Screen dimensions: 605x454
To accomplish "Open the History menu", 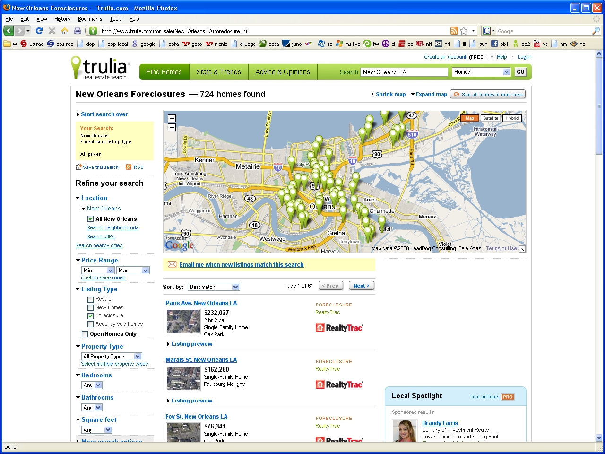I will click(62, 19).
